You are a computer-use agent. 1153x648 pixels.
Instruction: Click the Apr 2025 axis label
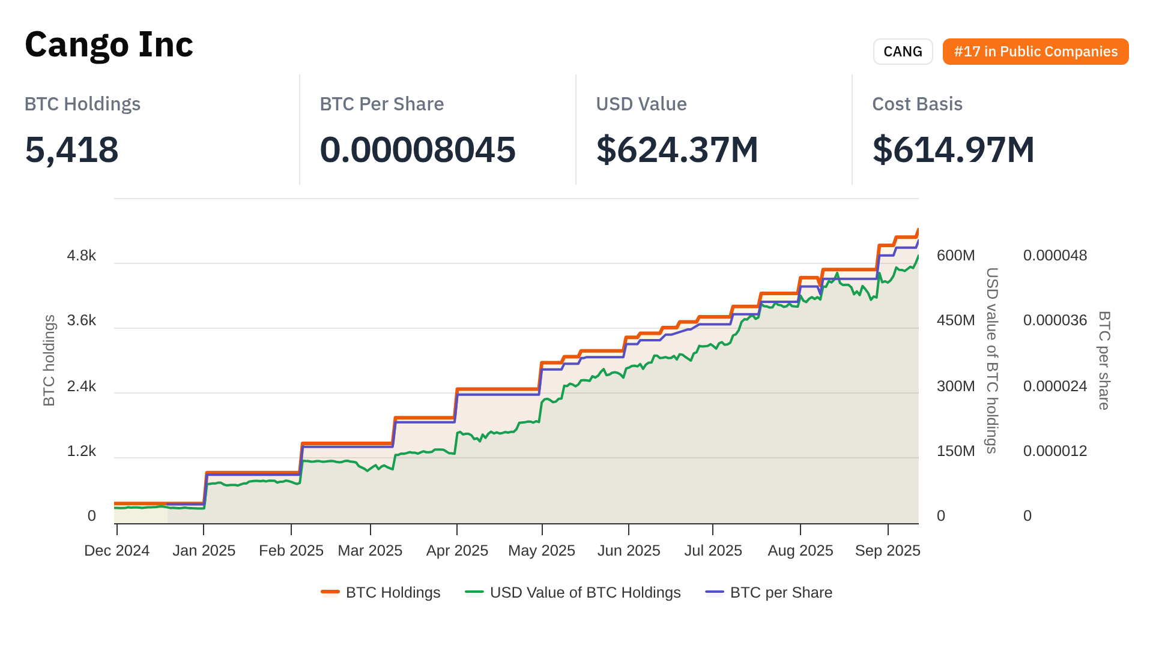457,550
